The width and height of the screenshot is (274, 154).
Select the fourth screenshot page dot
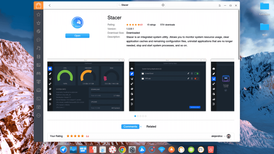click(143, 116)
